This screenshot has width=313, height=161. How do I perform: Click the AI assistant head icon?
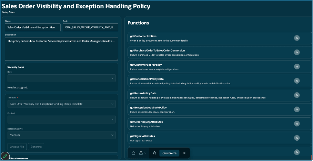tap(154, 153)
